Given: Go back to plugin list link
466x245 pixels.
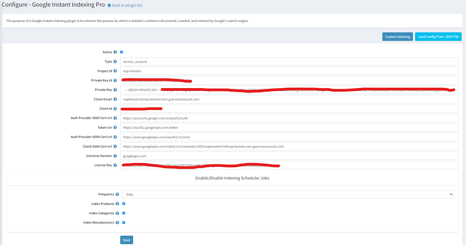Looking at the screenshot, I should point(127,5).
